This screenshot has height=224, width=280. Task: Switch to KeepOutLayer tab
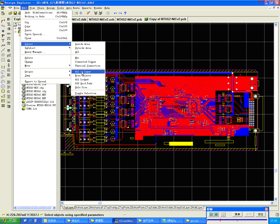182,208
